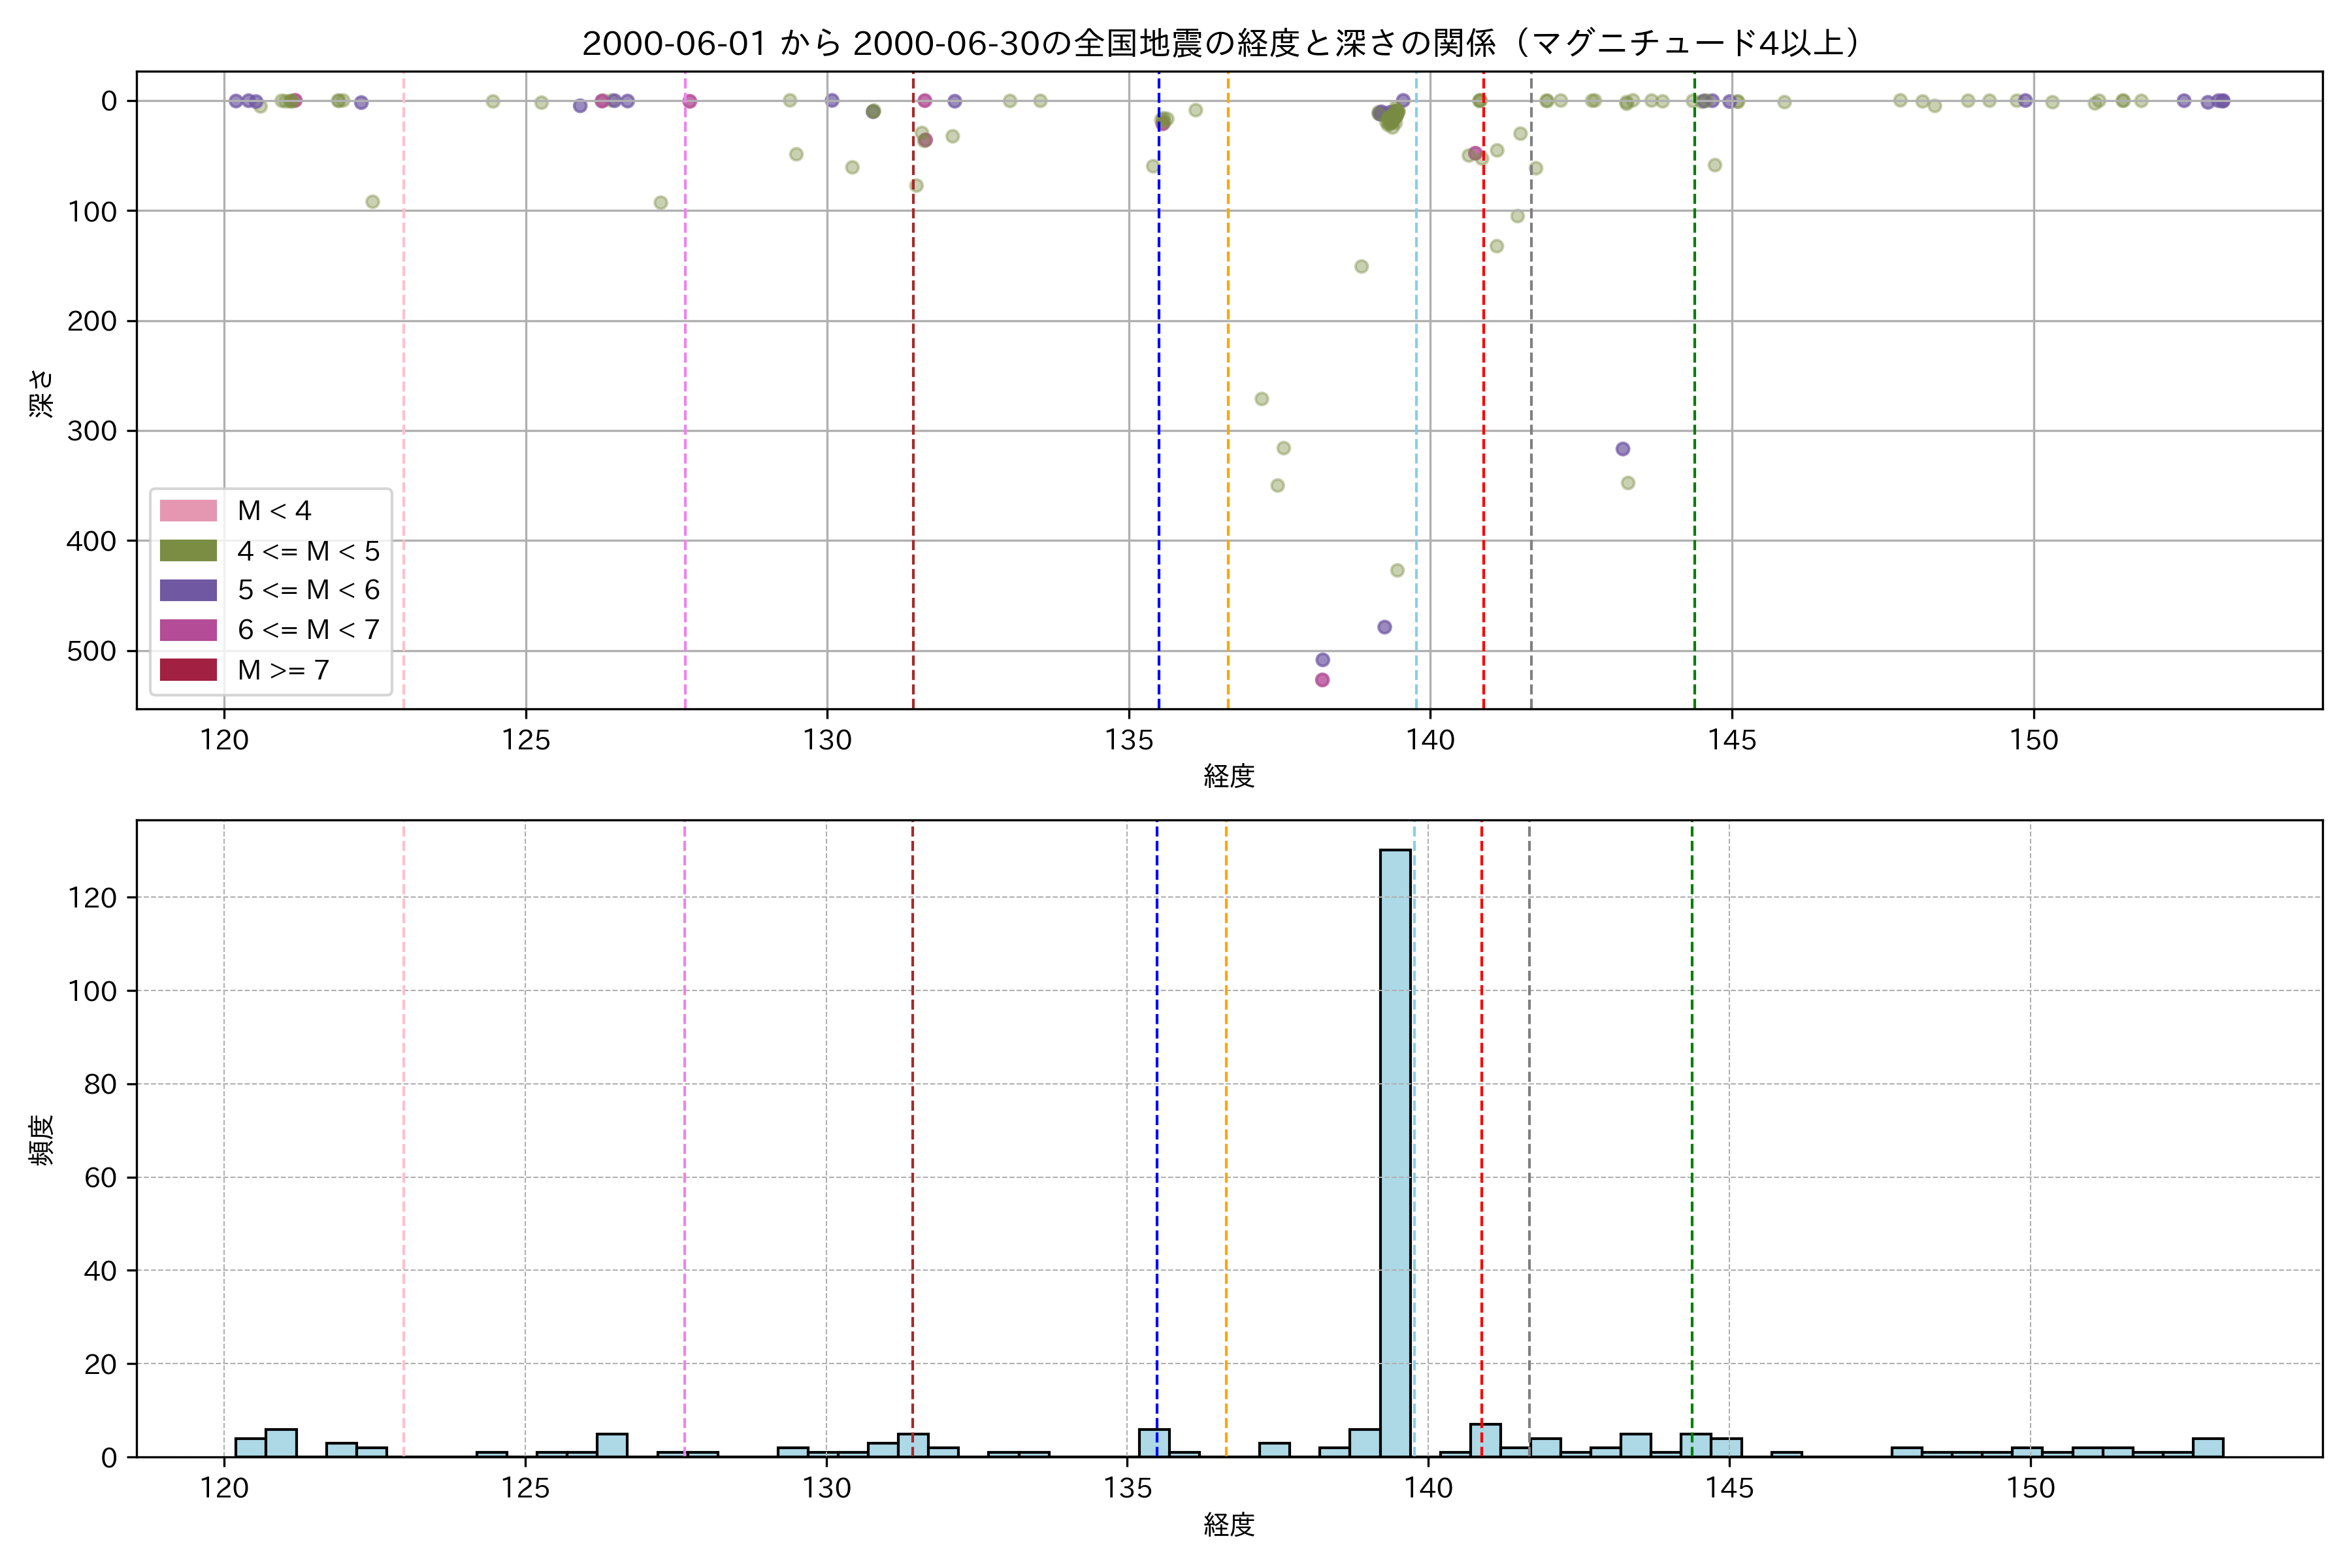
Task: Click the pink M < 4 legend swatch
Action: (x=188, y=511)
